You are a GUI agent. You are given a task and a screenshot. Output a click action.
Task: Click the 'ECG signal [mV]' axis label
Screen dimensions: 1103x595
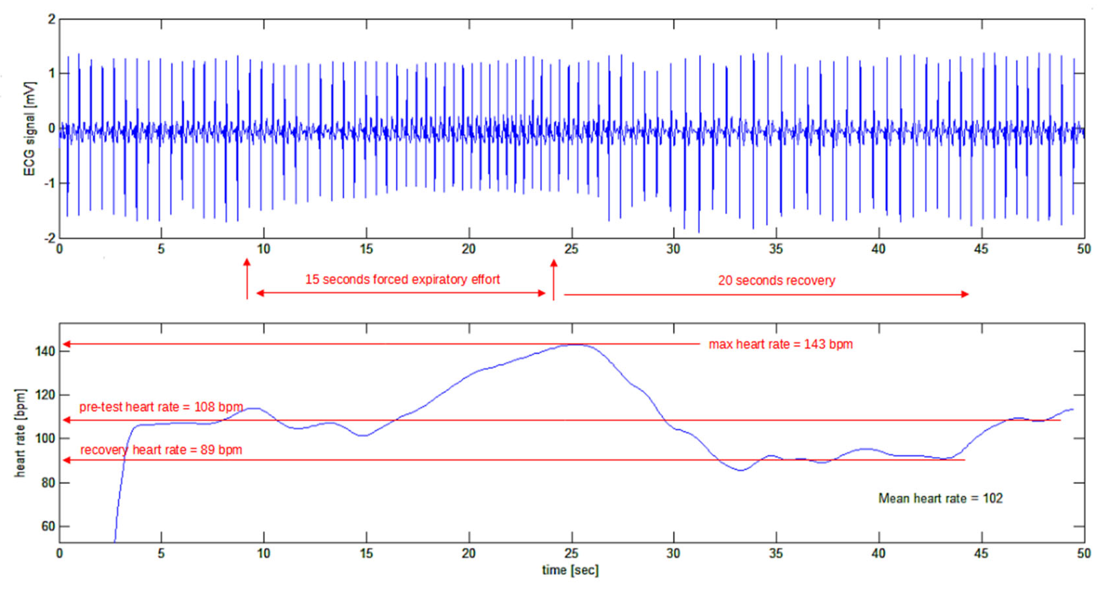(29, 129)
